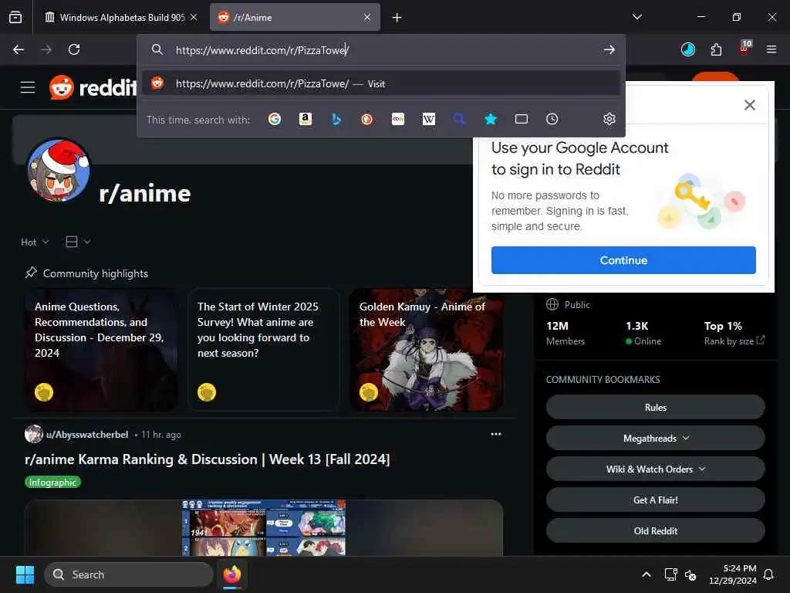790x593 pixels.
Task: Open Rank by size link
Action: click(734, 341)
